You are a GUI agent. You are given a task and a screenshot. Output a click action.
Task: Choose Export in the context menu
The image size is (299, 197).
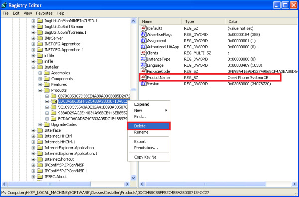point(149,142)
